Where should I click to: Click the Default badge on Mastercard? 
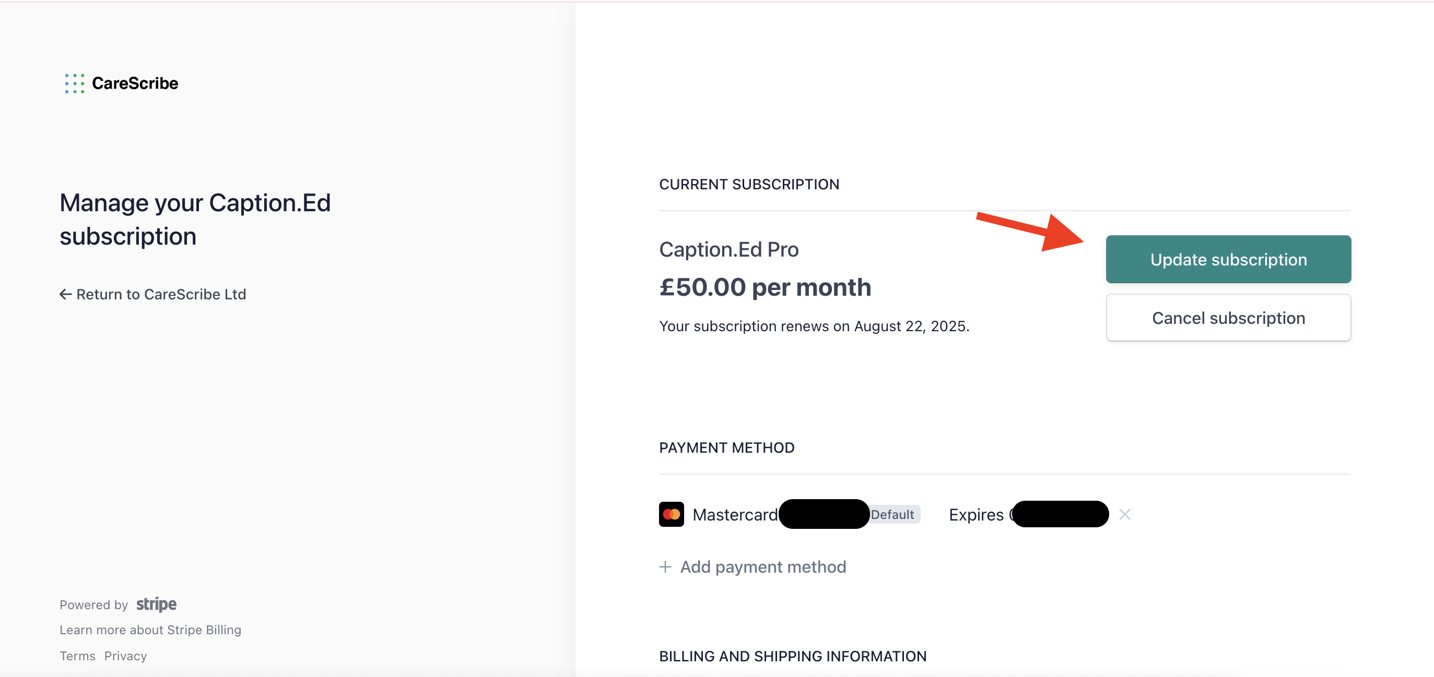point(893,514)
